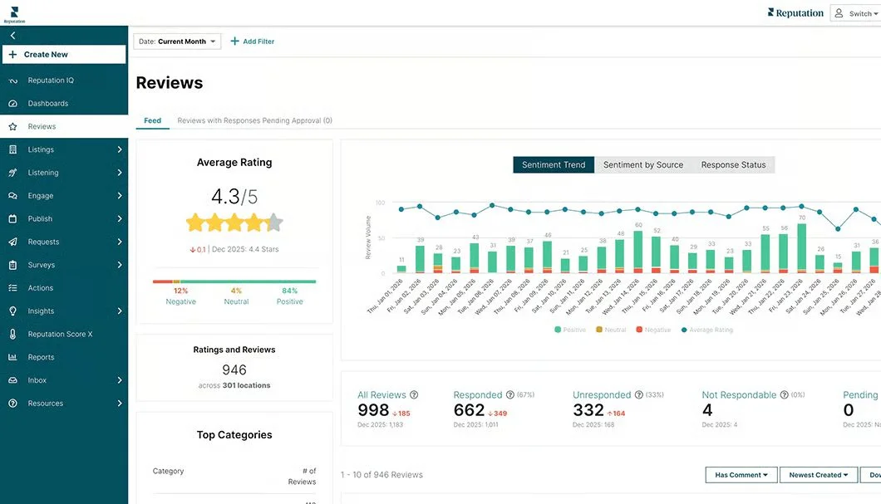Click the Listening icon in sidebar
Viewport: 881px width, 504px height.
pos(12,173)
